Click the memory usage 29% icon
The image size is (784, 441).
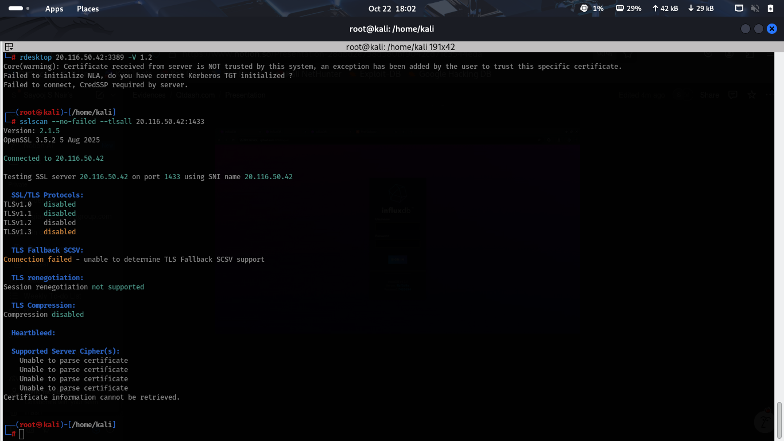click(x=620, y=9)
